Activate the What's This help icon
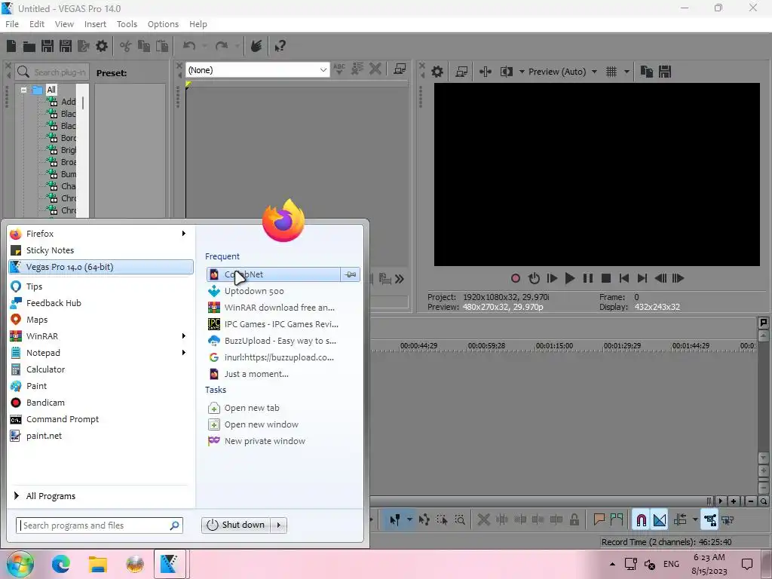The image size is (772, 579). [280, 46]
